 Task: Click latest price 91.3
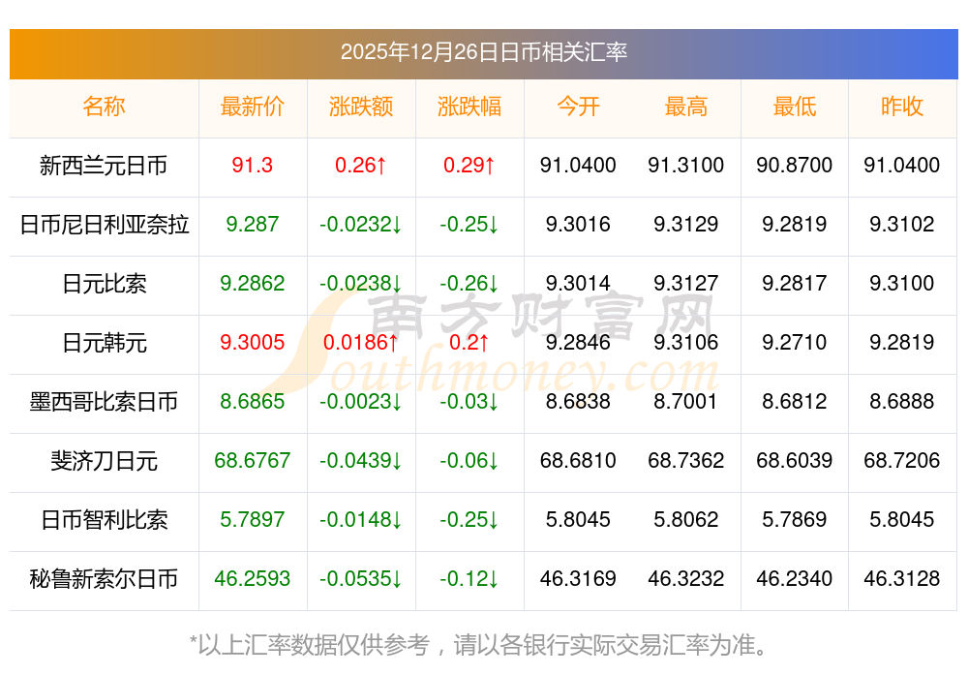click(252, 166)
